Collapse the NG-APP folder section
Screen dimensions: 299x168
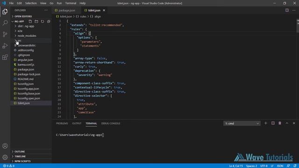pyautogui.click(x=19, y=21)
